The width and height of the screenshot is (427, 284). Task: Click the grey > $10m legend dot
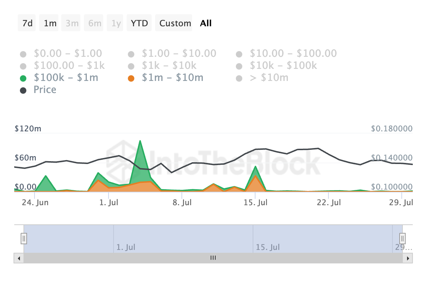click(x=239, y=78)
